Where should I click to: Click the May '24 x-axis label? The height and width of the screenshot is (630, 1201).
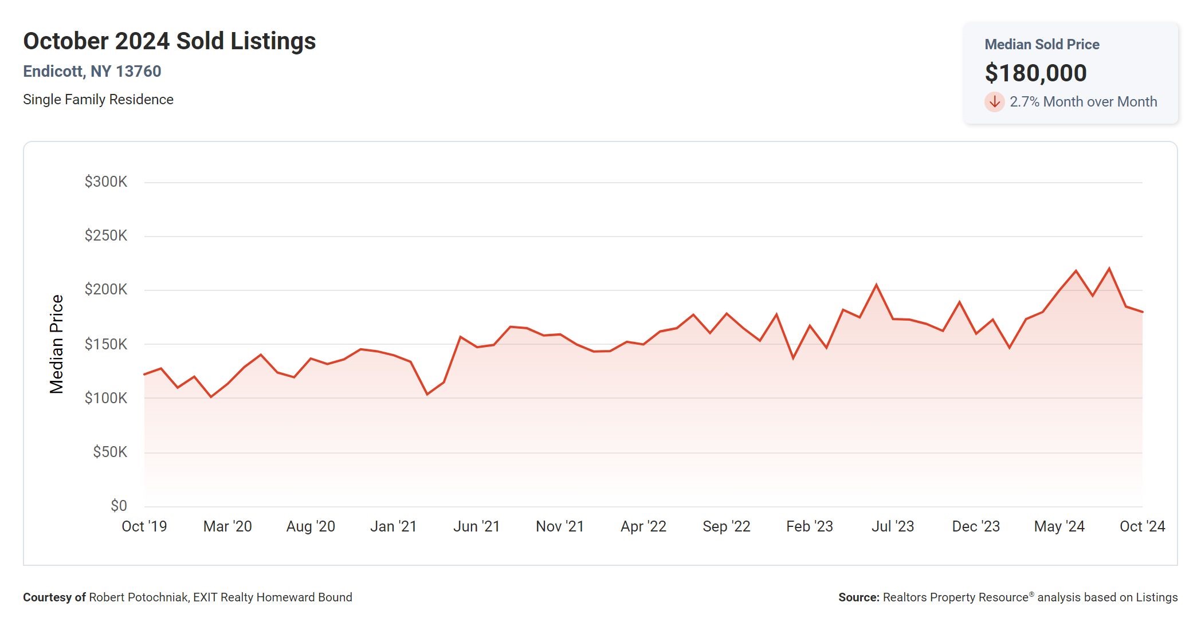[1059, 526]
